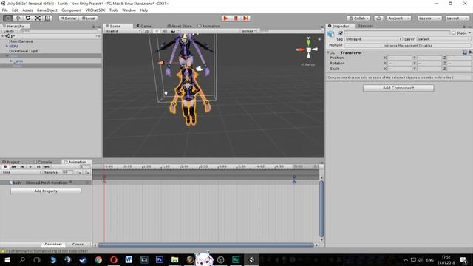Play the animation clip in Animation panel
This screenshot has width=473, height=266.
coord(30,166)
